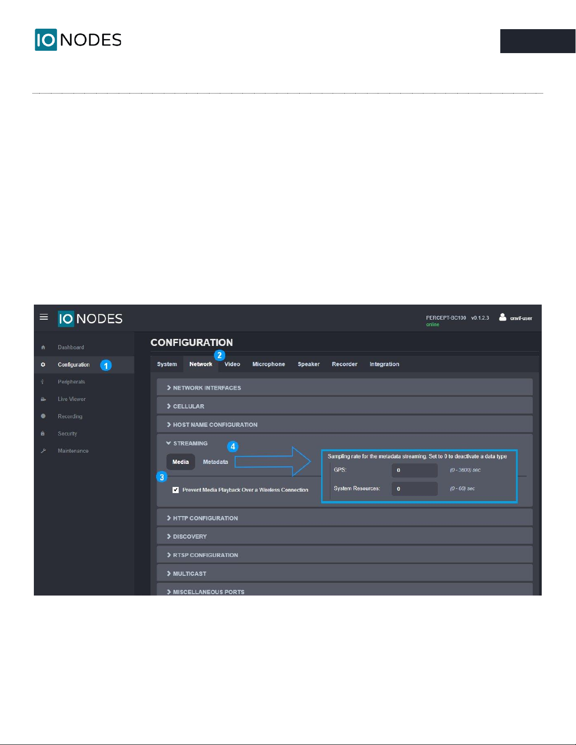Select the Media sub-tab button
The height and width of the screenshot is (745, 576).
point(181,462)
